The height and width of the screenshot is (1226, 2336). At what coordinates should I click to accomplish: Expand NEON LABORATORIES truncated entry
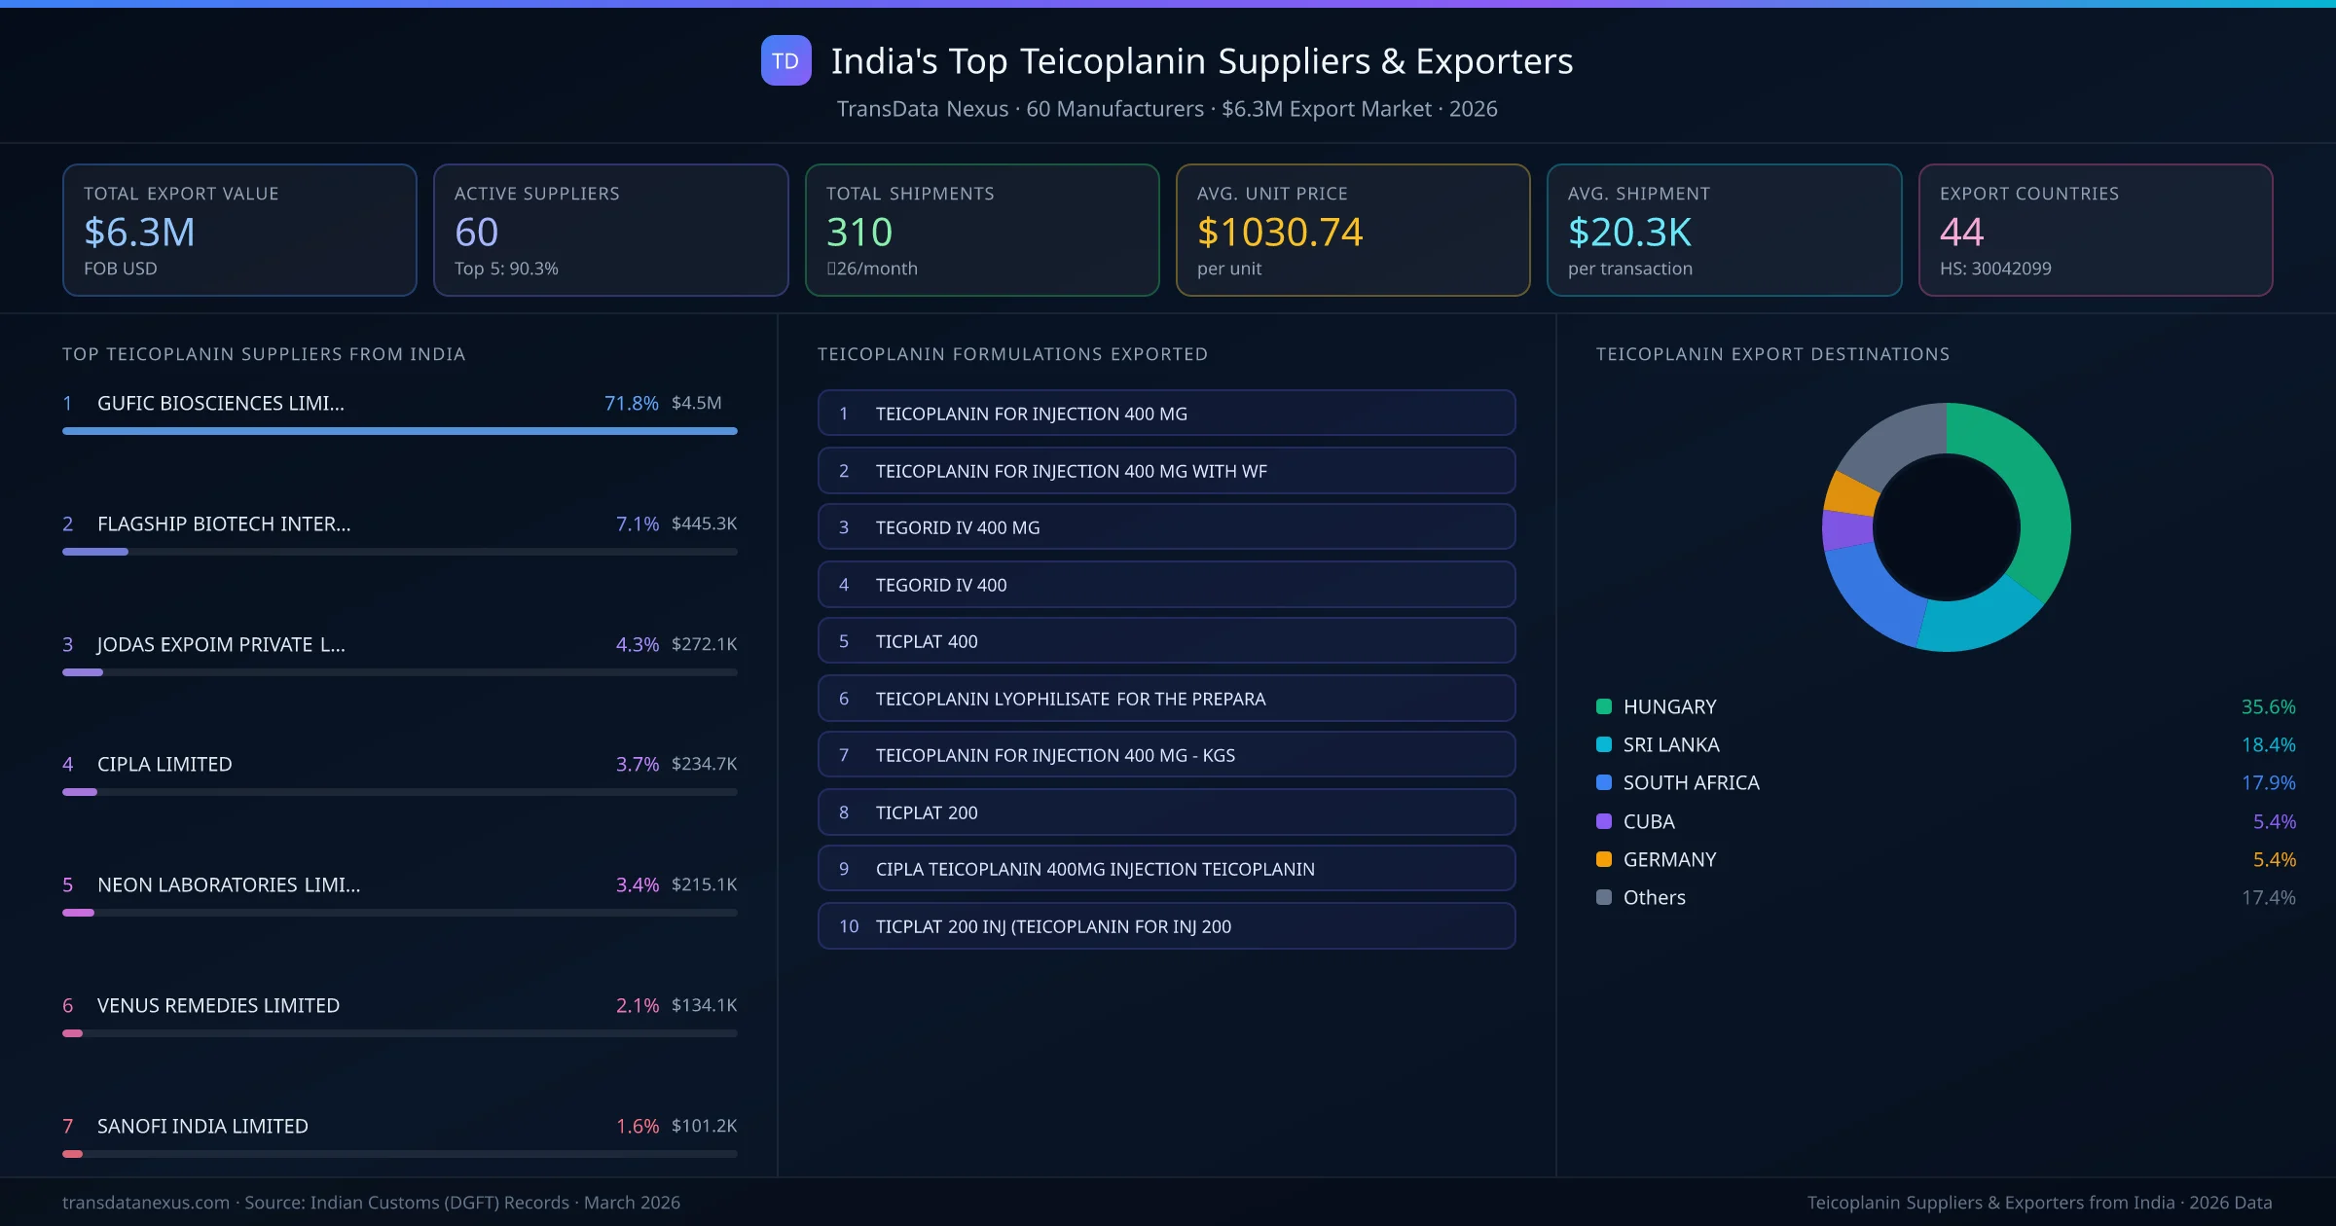click(229, 884)
